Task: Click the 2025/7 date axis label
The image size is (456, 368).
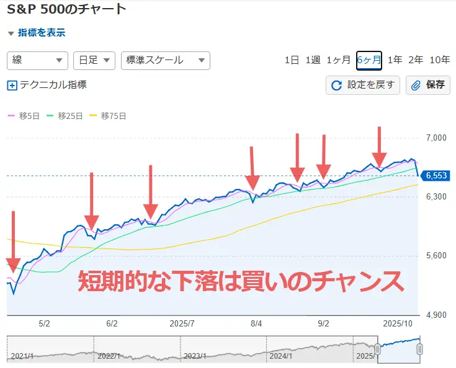Action: pos(182,323)
